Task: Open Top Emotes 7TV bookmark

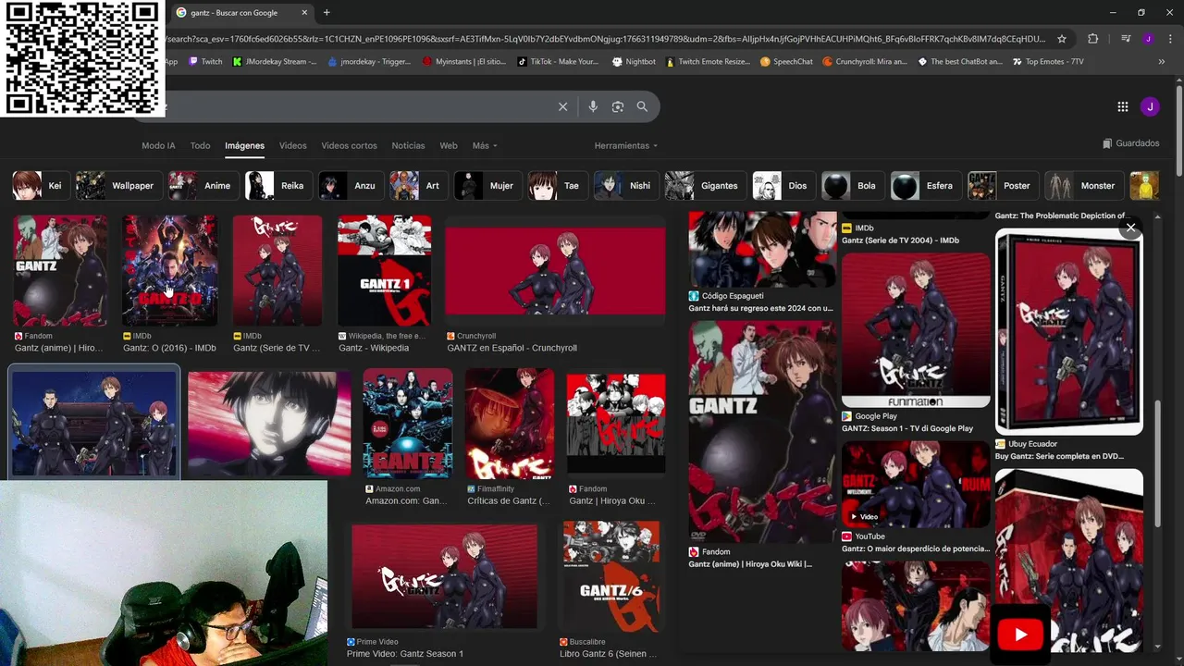Action: coord(1049,62)
